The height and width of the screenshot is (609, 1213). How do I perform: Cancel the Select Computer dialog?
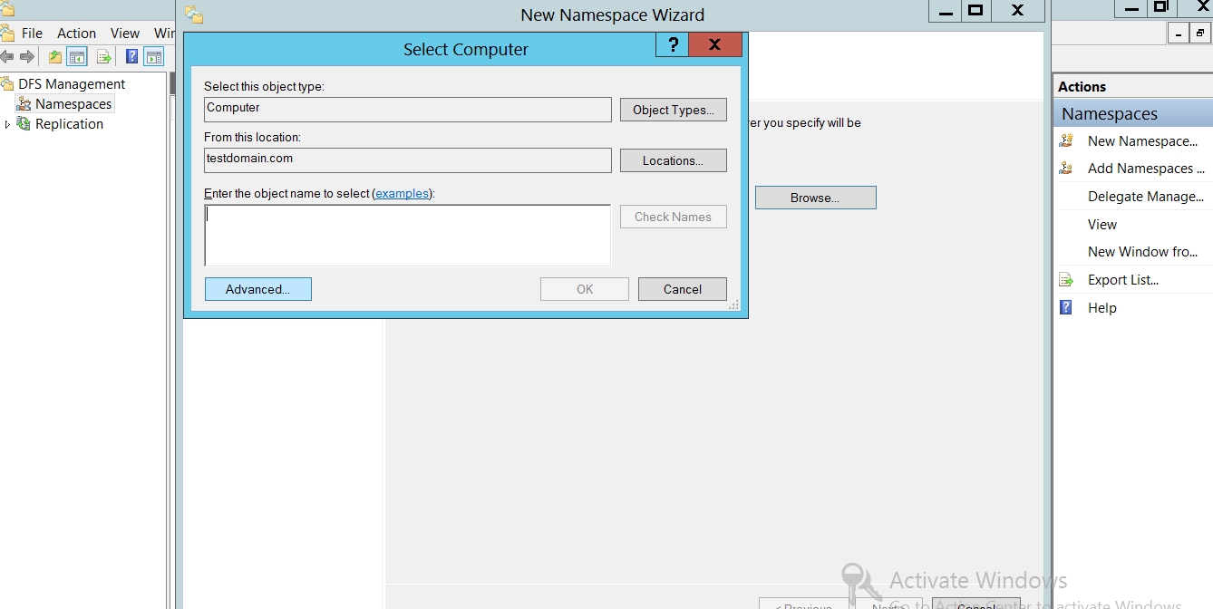click(682, 289)
